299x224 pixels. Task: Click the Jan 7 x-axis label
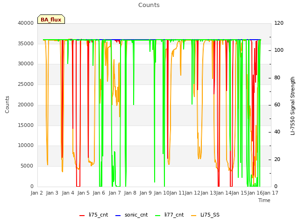[114, 193]
